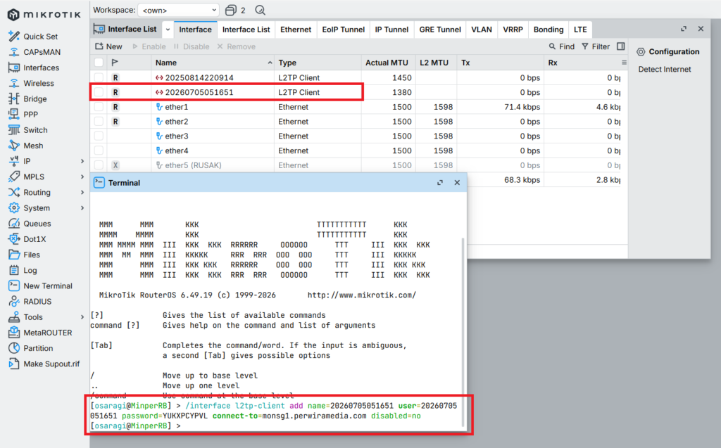Switch to Bonding tab
The height and width of the screenshot is (448, 721).
click(548, 30)
